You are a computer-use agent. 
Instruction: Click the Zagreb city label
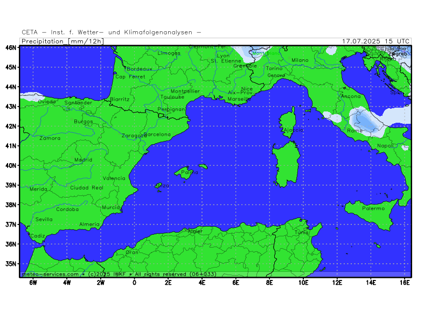[x=398, y=54]
